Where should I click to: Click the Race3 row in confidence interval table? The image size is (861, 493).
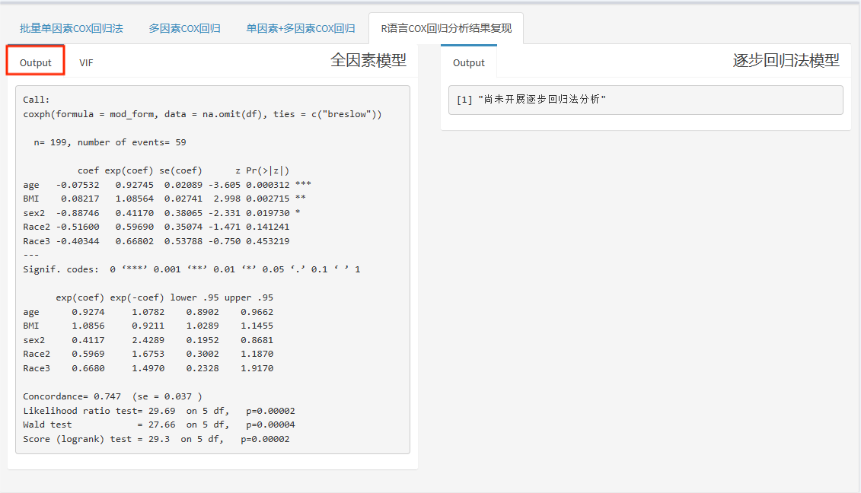[148, 368]
